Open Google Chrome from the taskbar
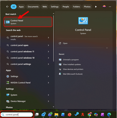The image size is (117, 118). (x=90, y=114)
